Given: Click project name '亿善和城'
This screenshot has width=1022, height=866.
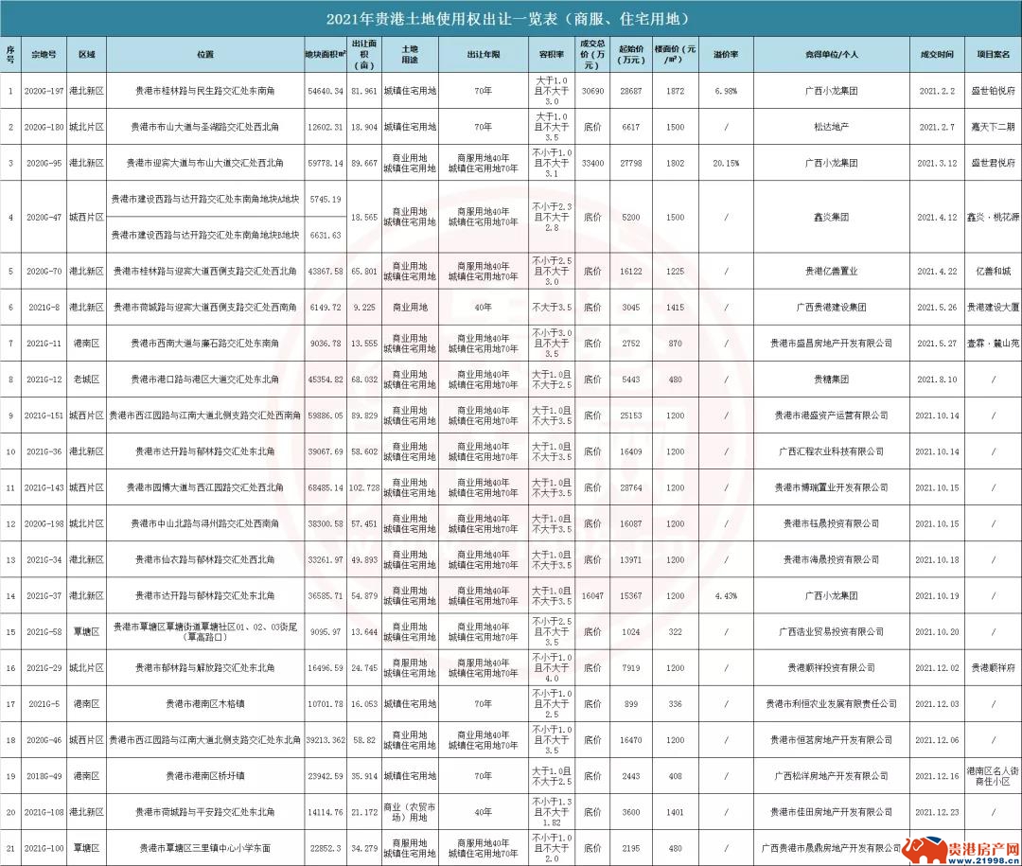Looking at the screenshot, I should (x=993, y=272).
